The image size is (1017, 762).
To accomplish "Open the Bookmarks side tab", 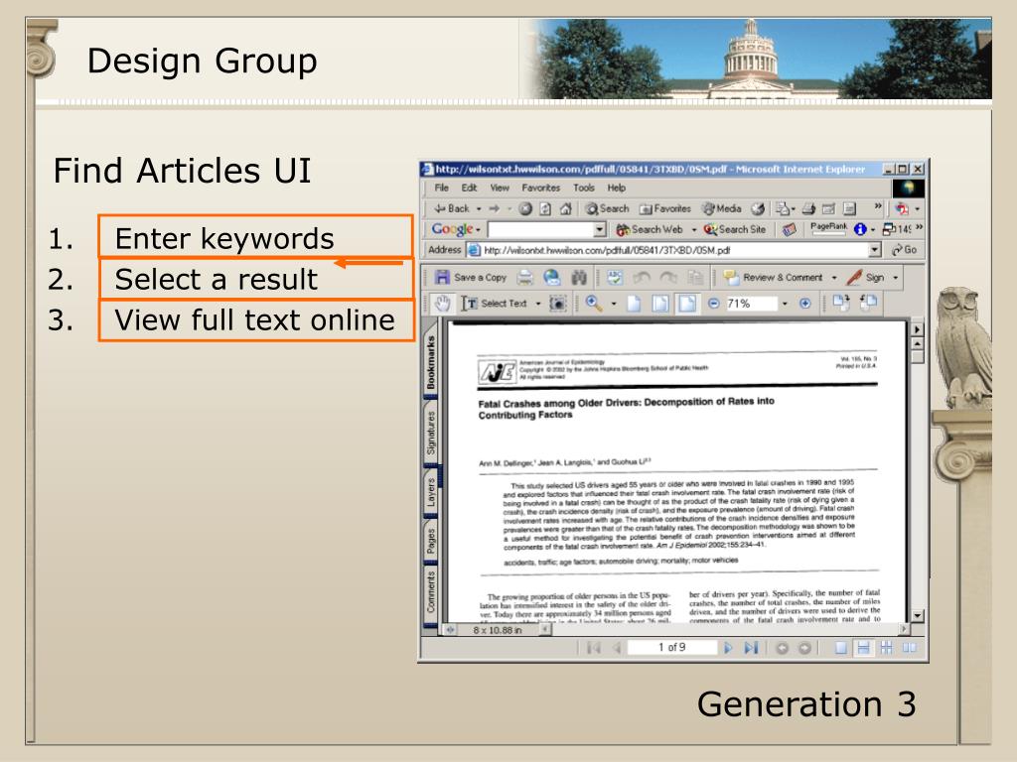I will 431,363.
